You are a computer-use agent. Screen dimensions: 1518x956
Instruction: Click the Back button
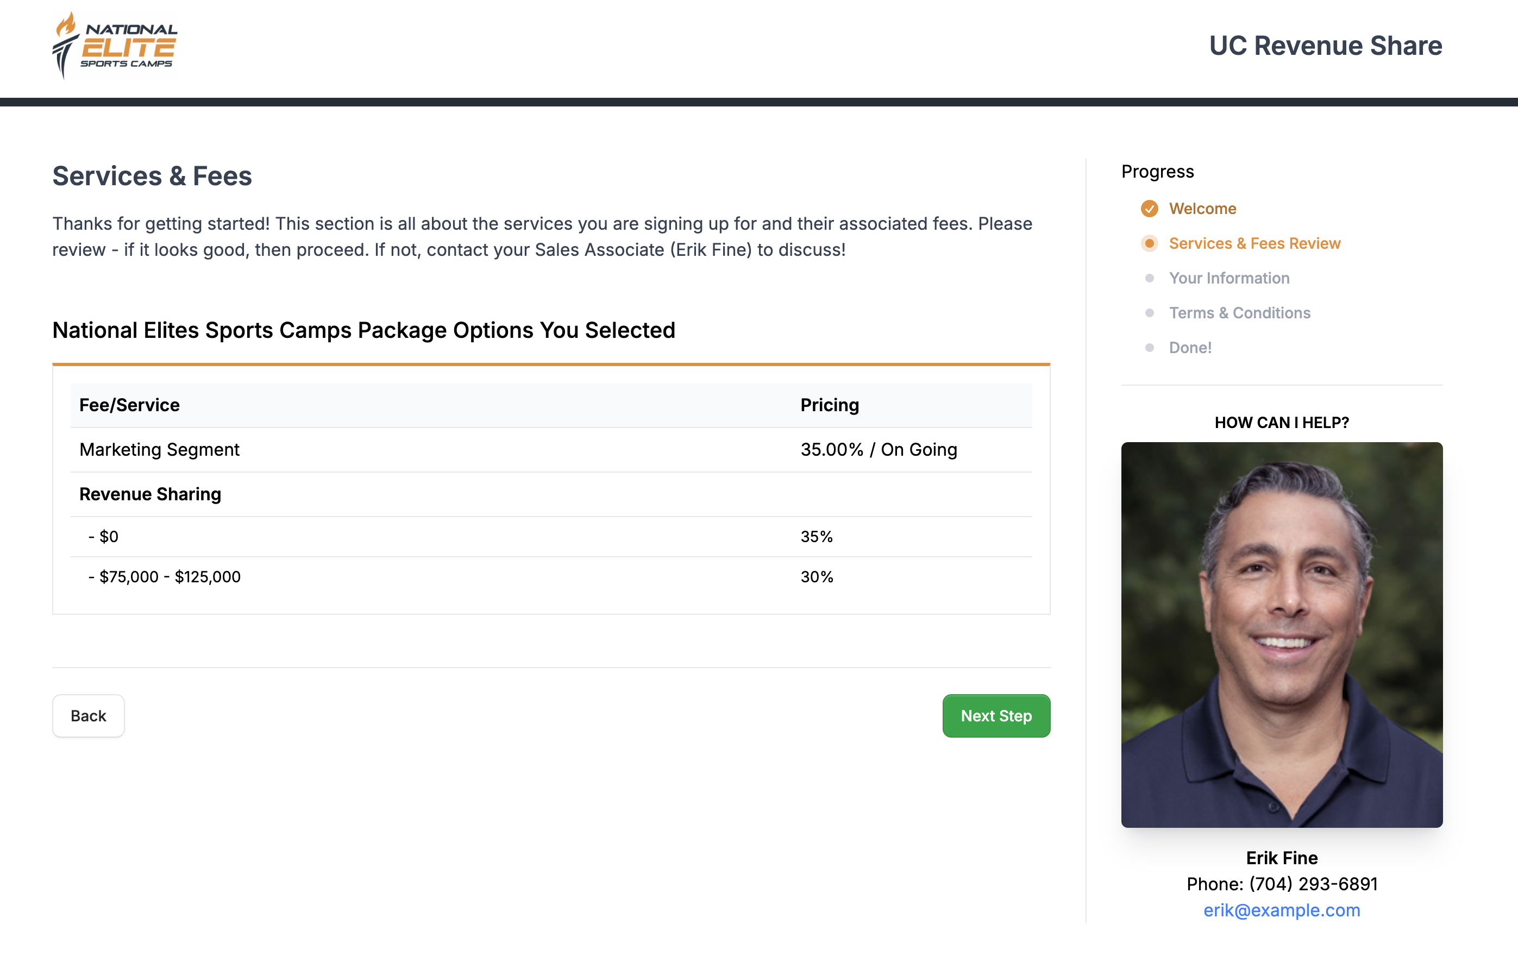point(88,716)
